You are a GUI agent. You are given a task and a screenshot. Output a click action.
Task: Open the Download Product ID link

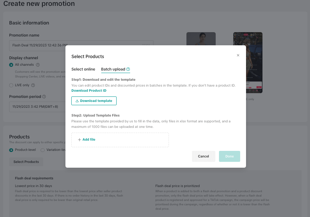(89, 90)
